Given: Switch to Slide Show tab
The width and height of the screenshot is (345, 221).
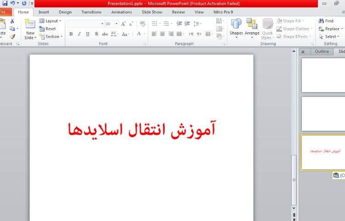Looking at the screenshot, I should [x=152, y=12].
